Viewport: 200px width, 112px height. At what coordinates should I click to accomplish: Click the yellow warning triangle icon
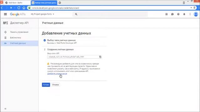click(48, 63)
